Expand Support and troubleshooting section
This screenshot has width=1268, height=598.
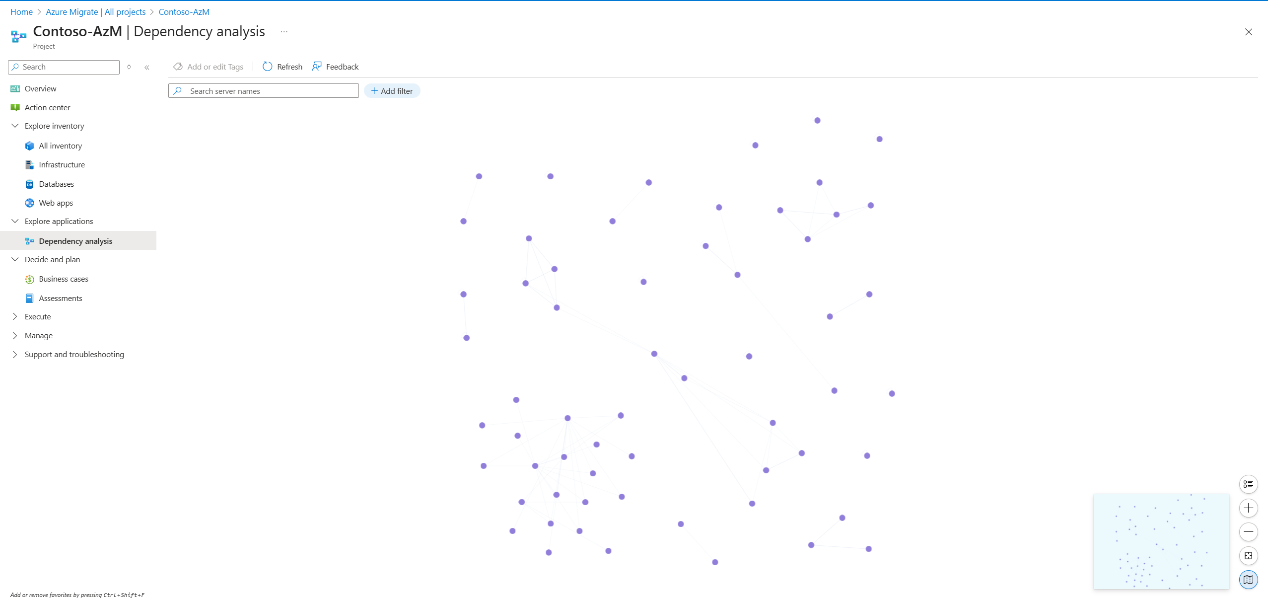[15, 354]
